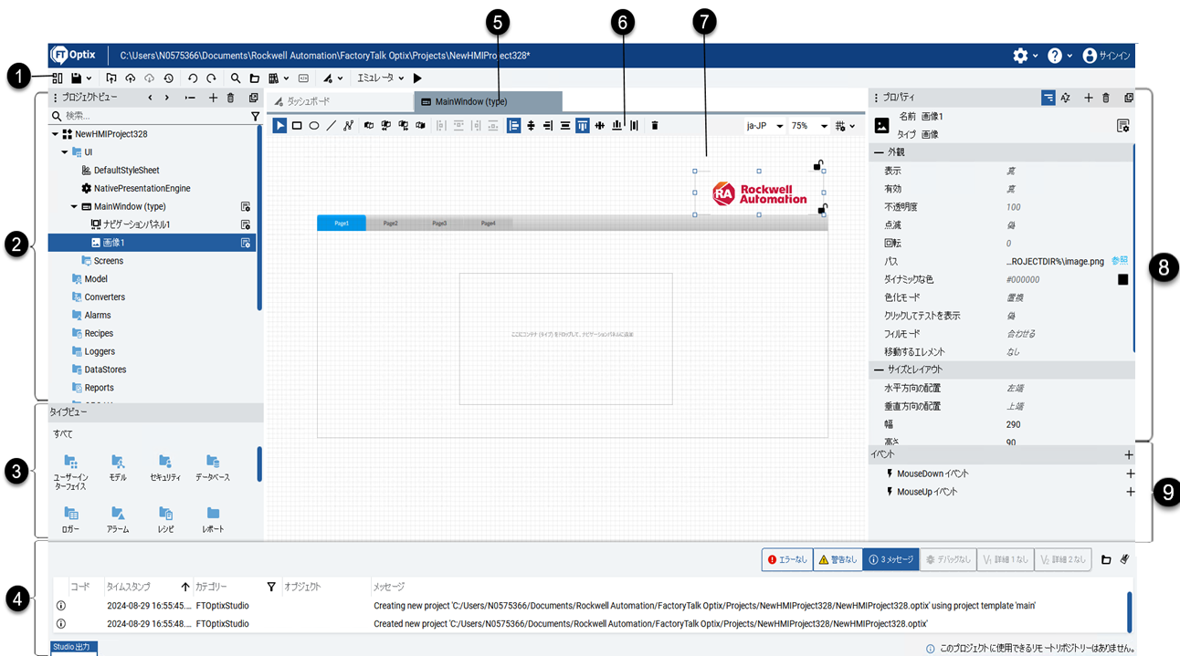Viewport: 1180px width, 656px height.
Task: Click the magnifier search icon in top toolbar
Action: coord(236,79)
